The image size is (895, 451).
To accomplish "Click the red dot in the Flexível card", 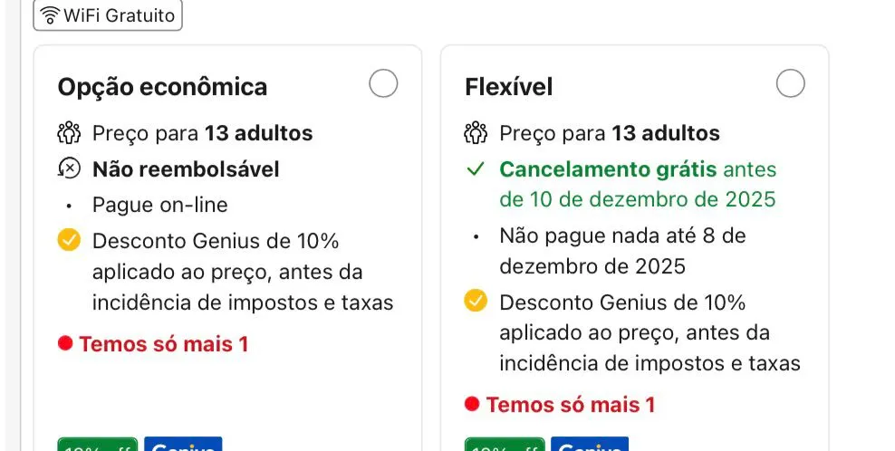I will (472, 405).
